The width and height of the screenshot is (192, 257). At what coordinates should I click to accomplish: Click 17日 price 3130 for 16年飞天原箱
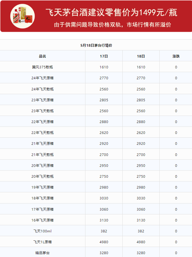pos(104,220)
